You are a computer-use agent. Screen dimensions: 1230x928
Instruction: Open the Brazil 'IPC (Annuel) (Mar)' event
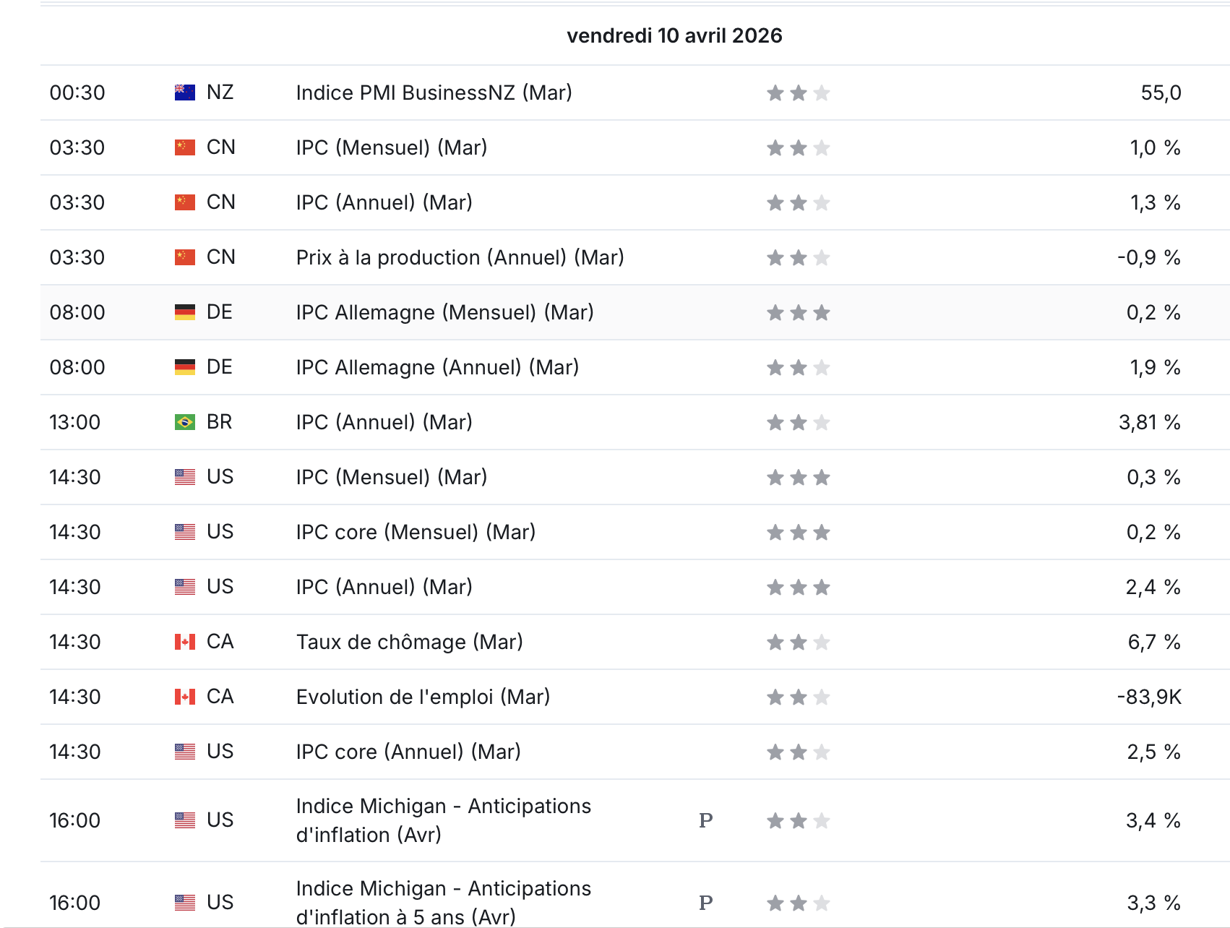[384, 422]
